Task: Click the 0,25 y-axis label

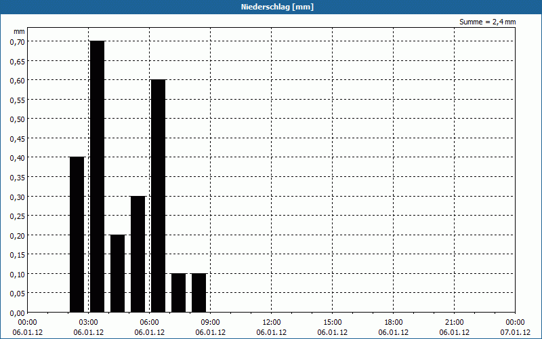Action: 18,216
